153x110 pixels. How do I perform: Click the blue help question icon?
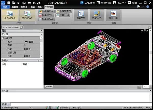point(148,7)
